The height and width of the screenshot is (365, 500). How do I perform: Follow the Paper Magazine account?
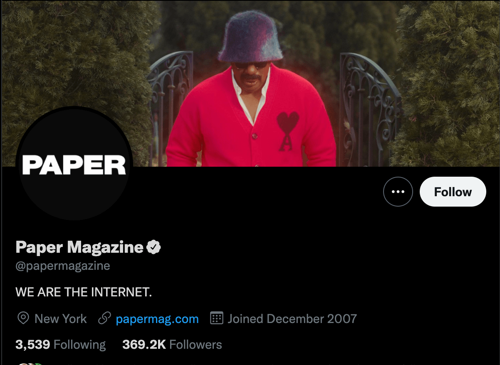coord(453,192)
